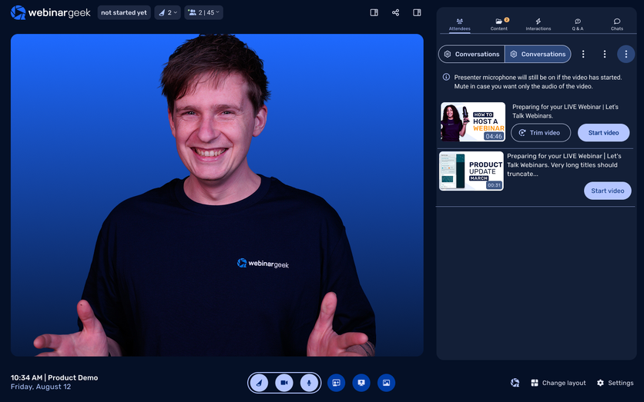Open the attendees count dropdown "2 | 45"

(203, 13)
